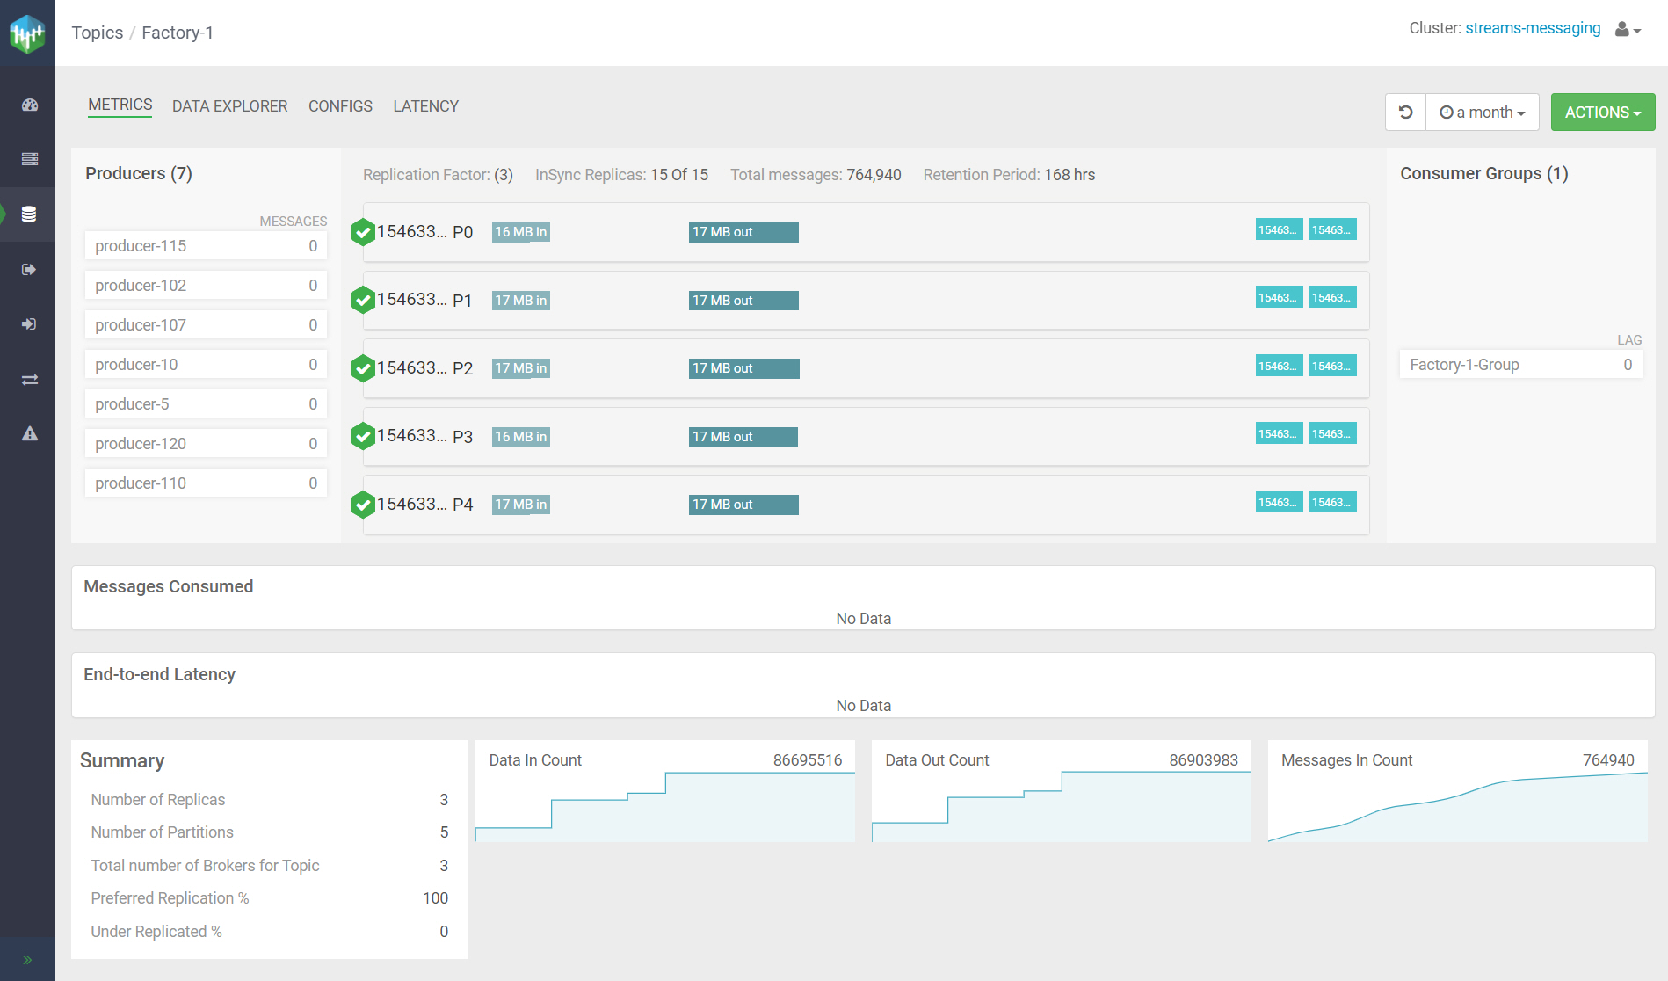
Task: Select producer-120 in the producers list
Action: (206, 444)
